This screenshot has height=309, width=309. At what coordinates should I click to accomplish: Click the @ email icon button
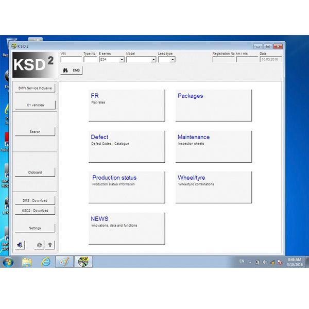coord(39,245)
